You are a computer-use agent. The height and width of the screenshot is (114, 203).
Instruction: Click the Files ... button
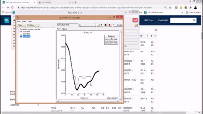(x=21, y=25)
